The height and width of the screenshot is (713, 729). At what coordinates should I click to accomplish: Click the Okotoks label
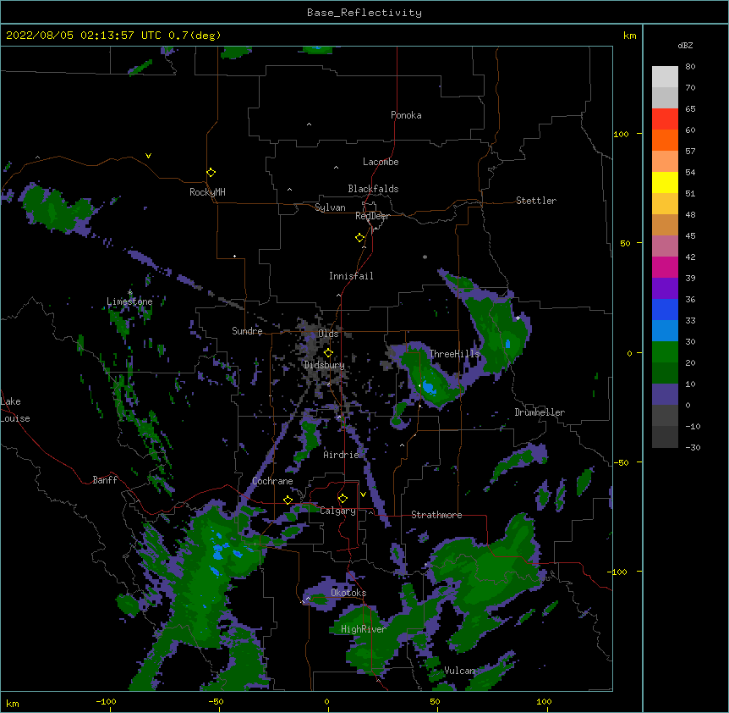[348, 593]
